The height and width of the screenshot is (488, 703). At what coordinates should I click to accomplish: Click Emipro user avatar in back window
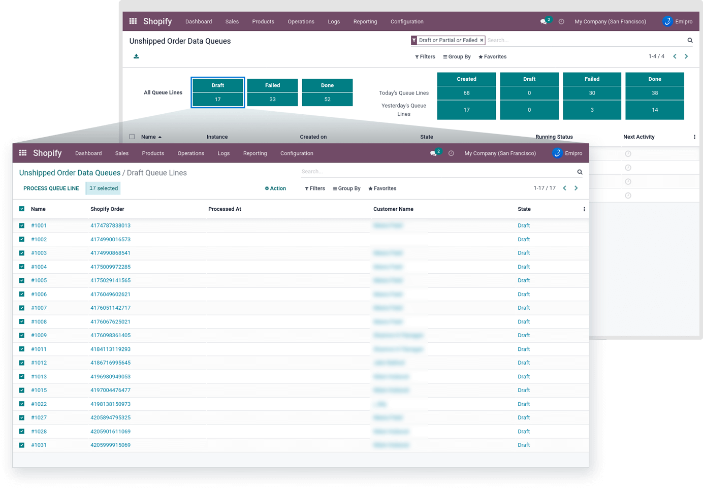(667, 21)
